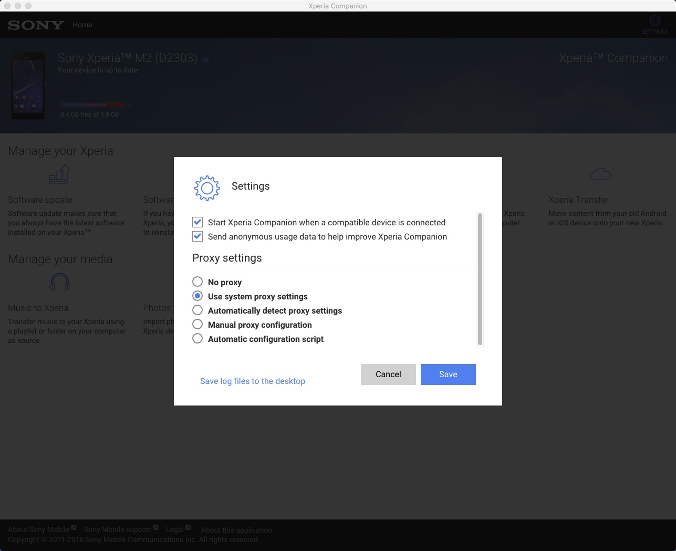The height and width of the screenshot is (551, 676).
Task: Click the eject icon next to device name
Action: pos(206,59)
